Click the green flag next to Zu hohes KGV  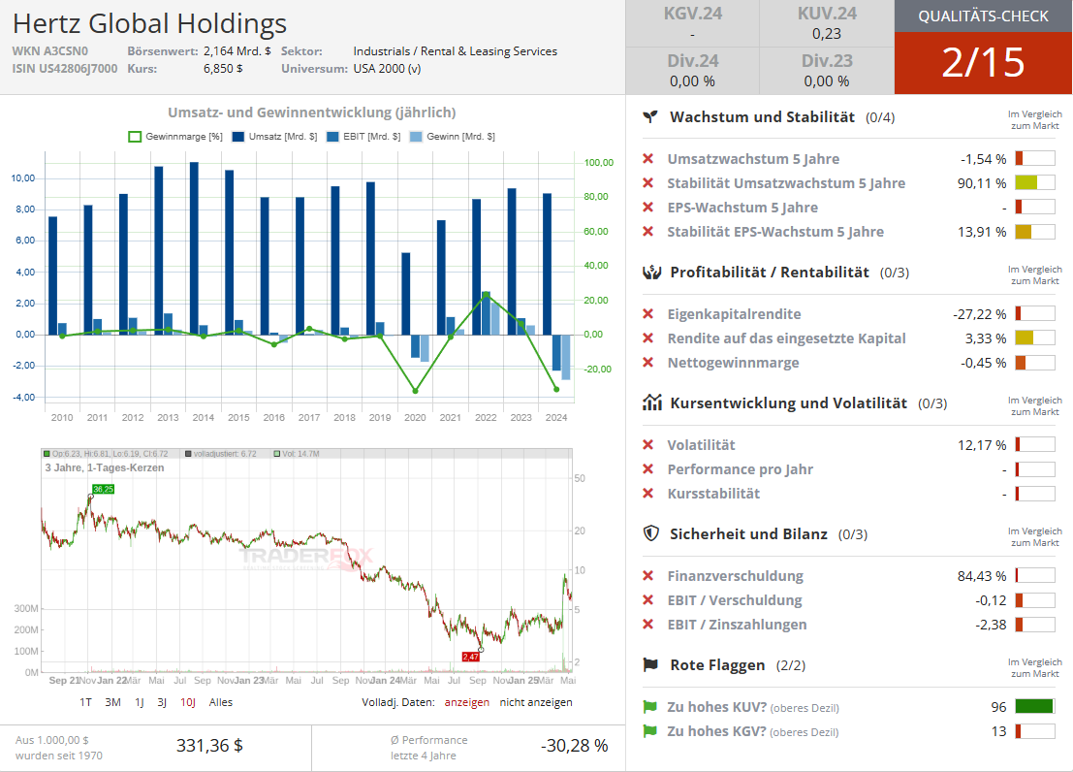tap(649, 731)
